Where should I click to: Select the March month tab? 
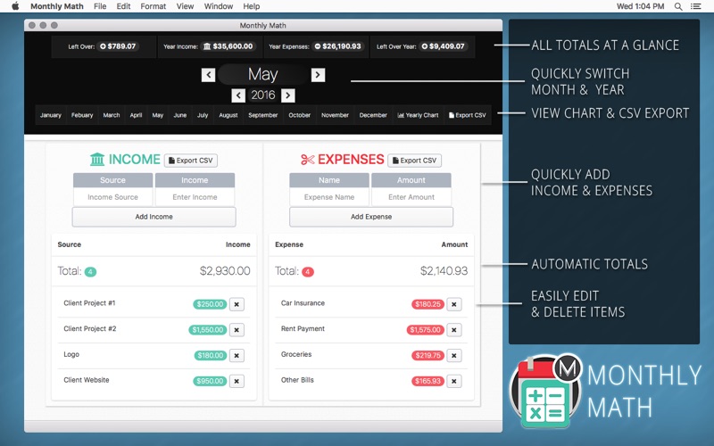[112, 115]
